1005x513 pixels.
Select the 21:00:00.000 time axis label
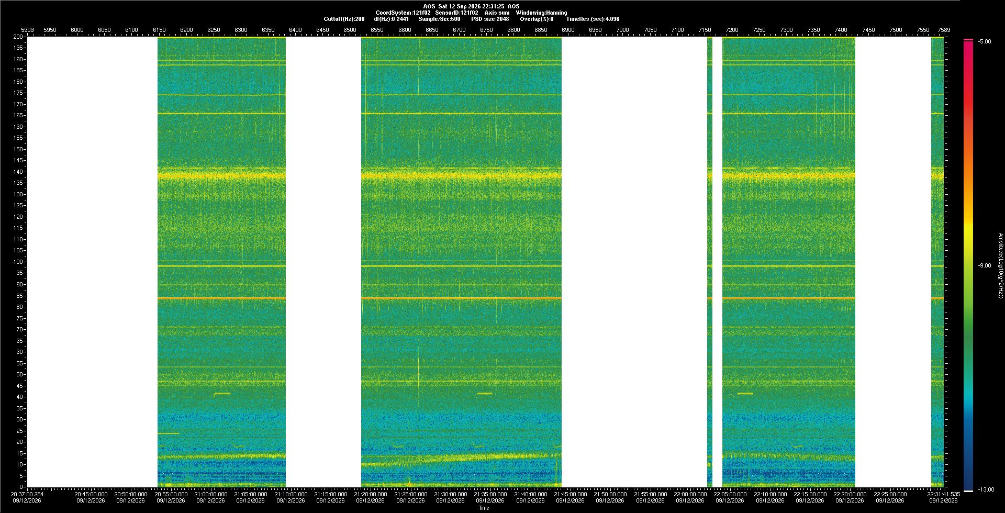click(x=210, y=494)
